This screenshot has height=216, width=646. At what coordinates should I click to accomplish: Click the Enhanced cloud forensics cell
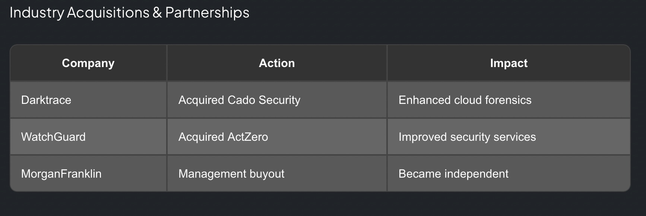pos(509,100)
